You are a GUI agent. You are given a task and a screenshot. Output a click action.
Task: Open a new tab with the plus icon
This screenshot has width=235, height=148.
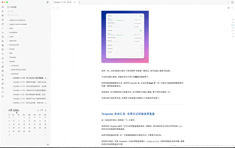pos(80,2)
